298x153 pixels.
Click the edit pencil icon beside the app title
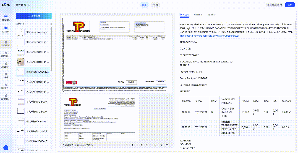point(28,5)
